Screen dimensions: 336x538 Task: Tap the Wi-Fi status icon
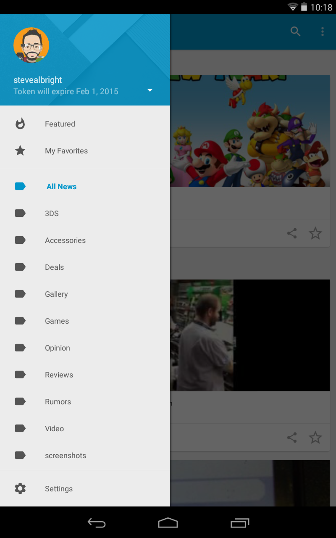click(x=293, y=7)
